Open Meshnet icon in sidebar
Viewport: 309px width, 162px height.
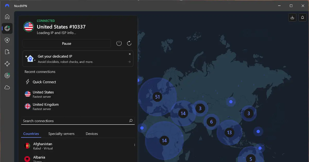coord(7,64)
